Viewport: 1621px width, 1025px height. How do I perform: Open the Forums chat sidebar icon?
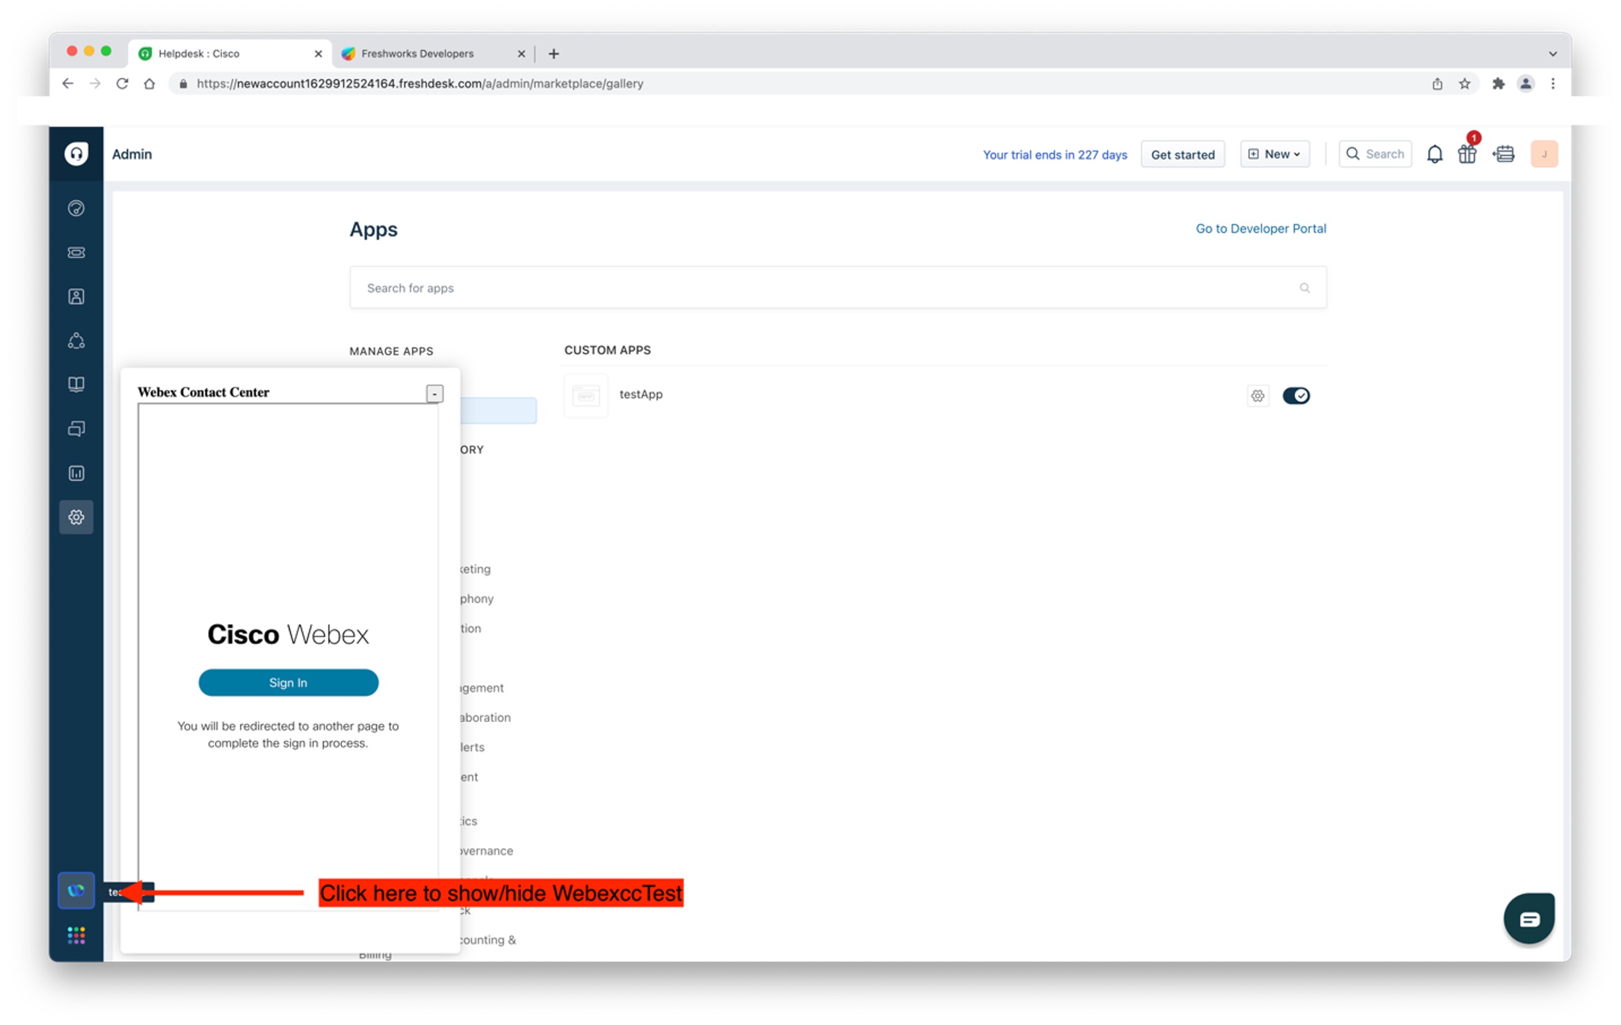[x=76, y=429]
